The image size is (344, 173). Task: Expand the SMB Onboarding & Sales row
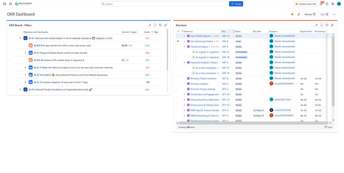click(184, 116)
